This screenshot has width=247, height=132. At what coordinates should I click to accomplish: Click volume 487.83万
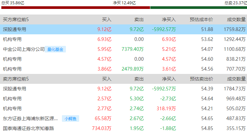point(236,118)
